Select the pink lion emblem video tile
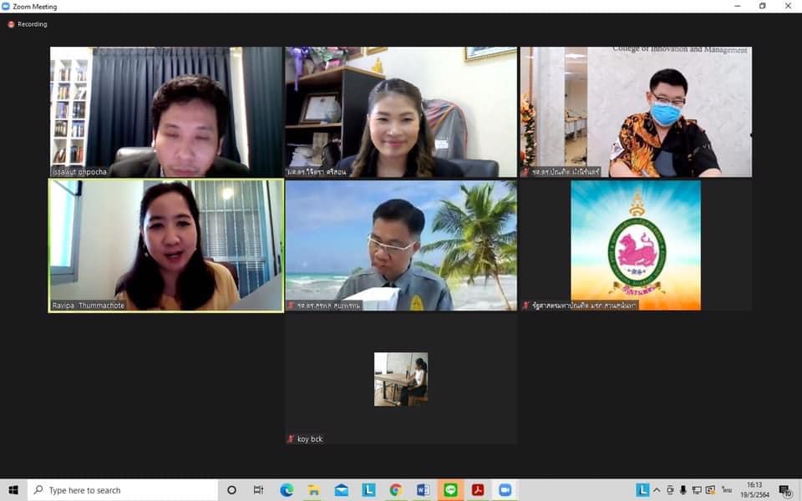Viewport: 802px width, 501px height. point(636,245)
